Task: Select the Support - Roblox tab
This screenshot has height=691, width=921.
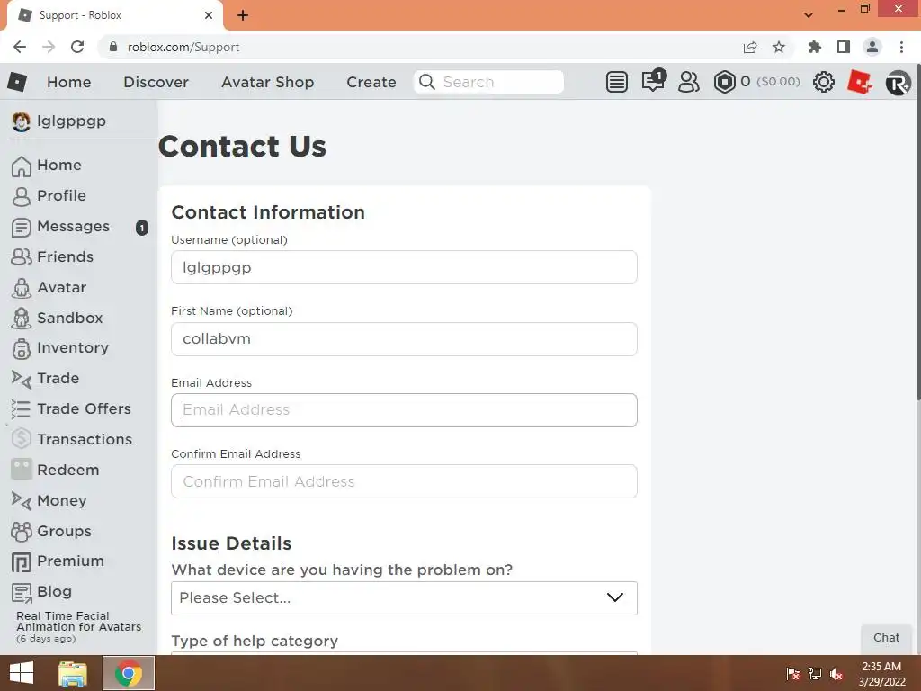Action: pyautogui.click(x=114, y=15)
